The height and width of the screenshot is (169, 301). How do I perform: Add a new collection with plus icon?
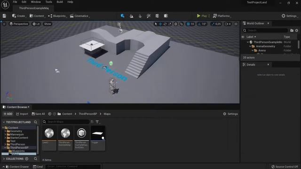tap(27, 159)
